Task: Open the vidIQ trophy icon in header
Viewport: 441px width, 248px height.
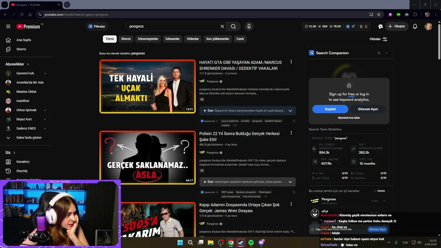Action: [361, 27]
